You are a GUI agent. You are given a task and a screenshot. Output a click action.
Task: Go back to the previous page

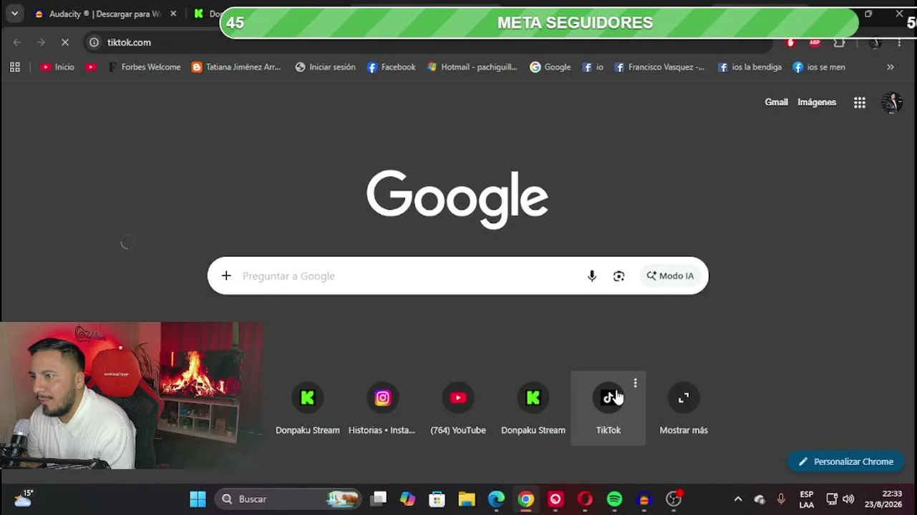point(17,42)
